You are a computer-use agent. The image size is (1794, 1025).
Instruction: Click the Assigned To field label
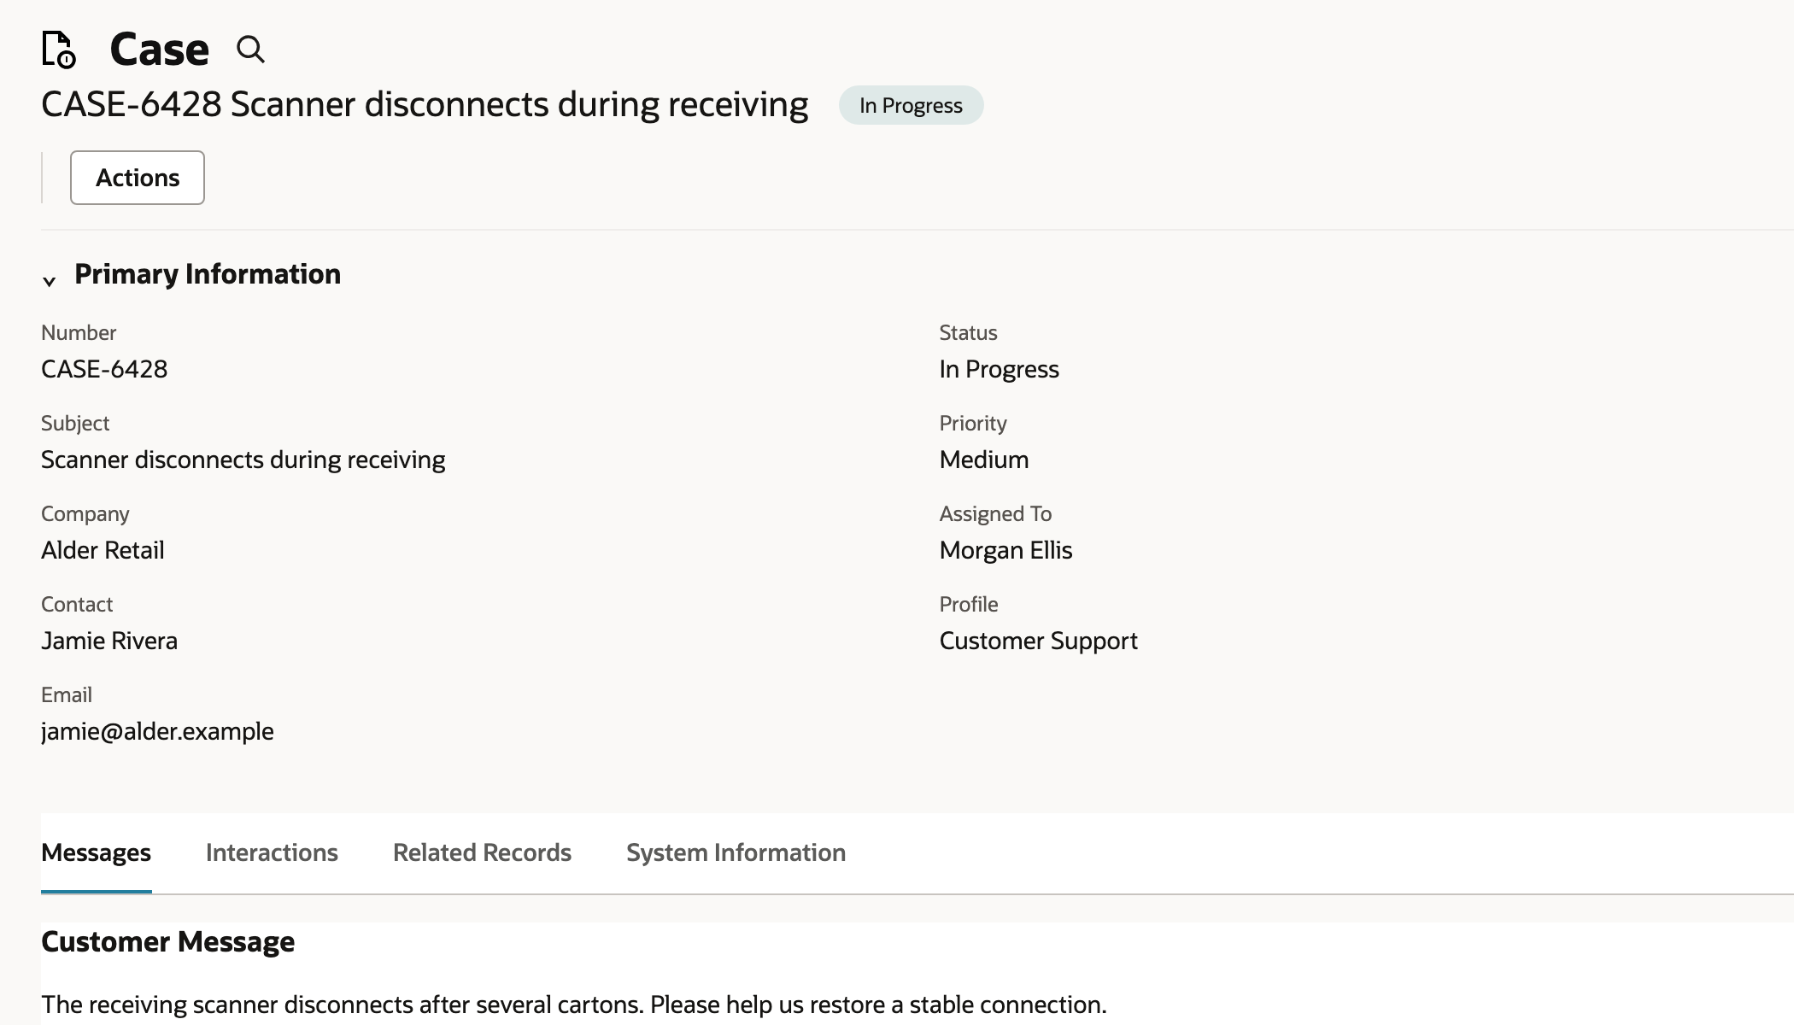point(995,513)
